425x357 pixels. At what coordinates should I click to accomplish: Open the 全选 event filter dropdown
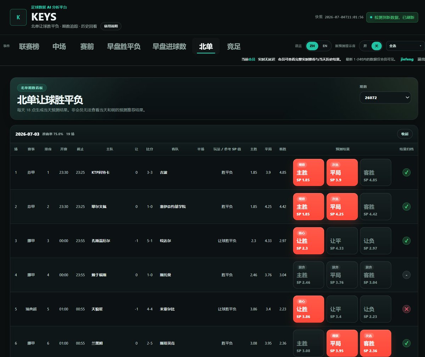(405, 46)
